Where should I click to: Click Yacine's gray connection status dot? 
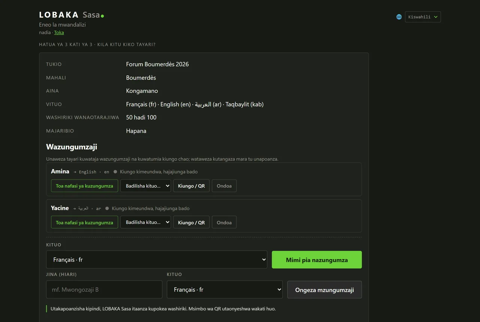(107, 209)
